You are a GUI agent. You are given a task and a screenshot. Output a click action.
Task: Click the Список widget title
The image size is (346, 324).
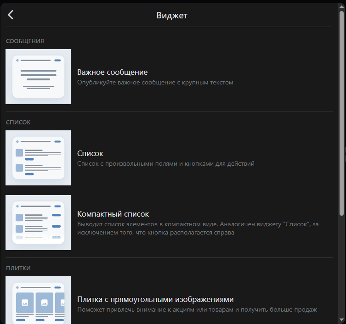tap(90, 153)
